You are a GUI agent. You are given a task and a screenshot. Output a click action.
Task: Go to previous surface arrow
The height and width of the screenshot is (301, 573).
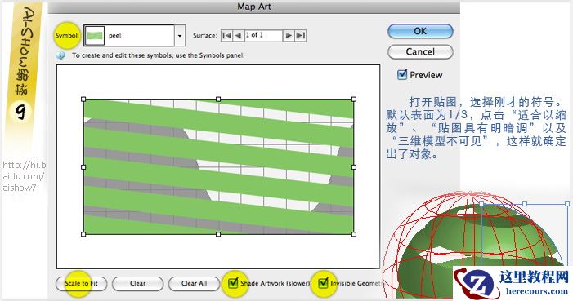(x=238, y=35)
